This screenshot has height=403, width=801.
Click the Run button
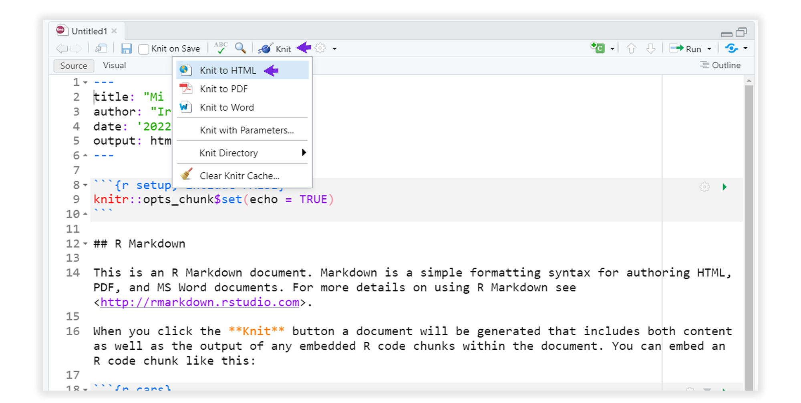pos(686,48)
